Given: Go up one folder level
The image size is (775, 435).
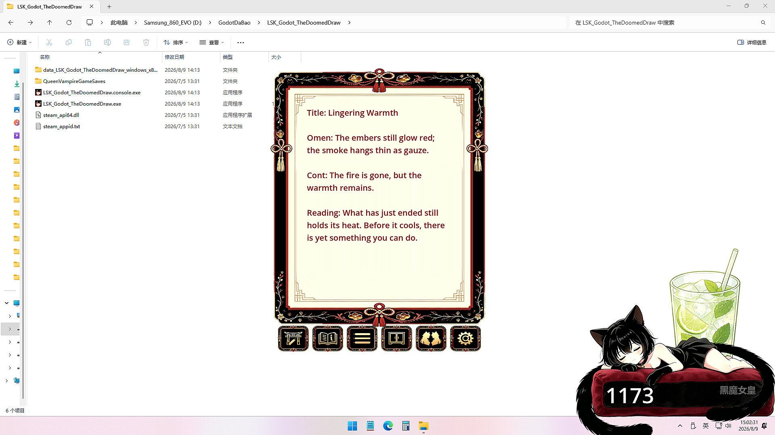Looking at the screenshot, I should 50,23.
